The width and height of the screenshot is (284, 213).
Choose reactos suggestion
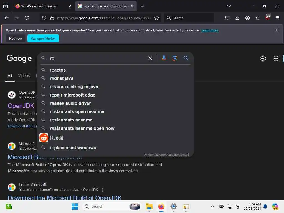pyautogui.click(x=115, y=70)
